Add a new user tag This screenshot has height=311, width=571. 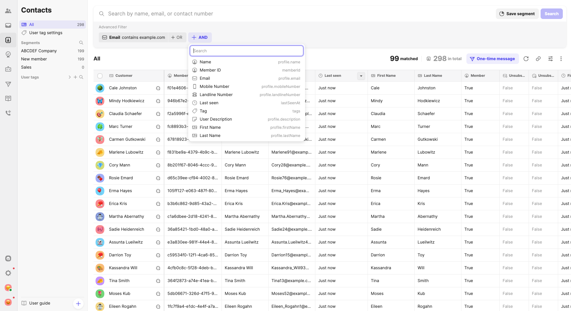click(75, 77)
